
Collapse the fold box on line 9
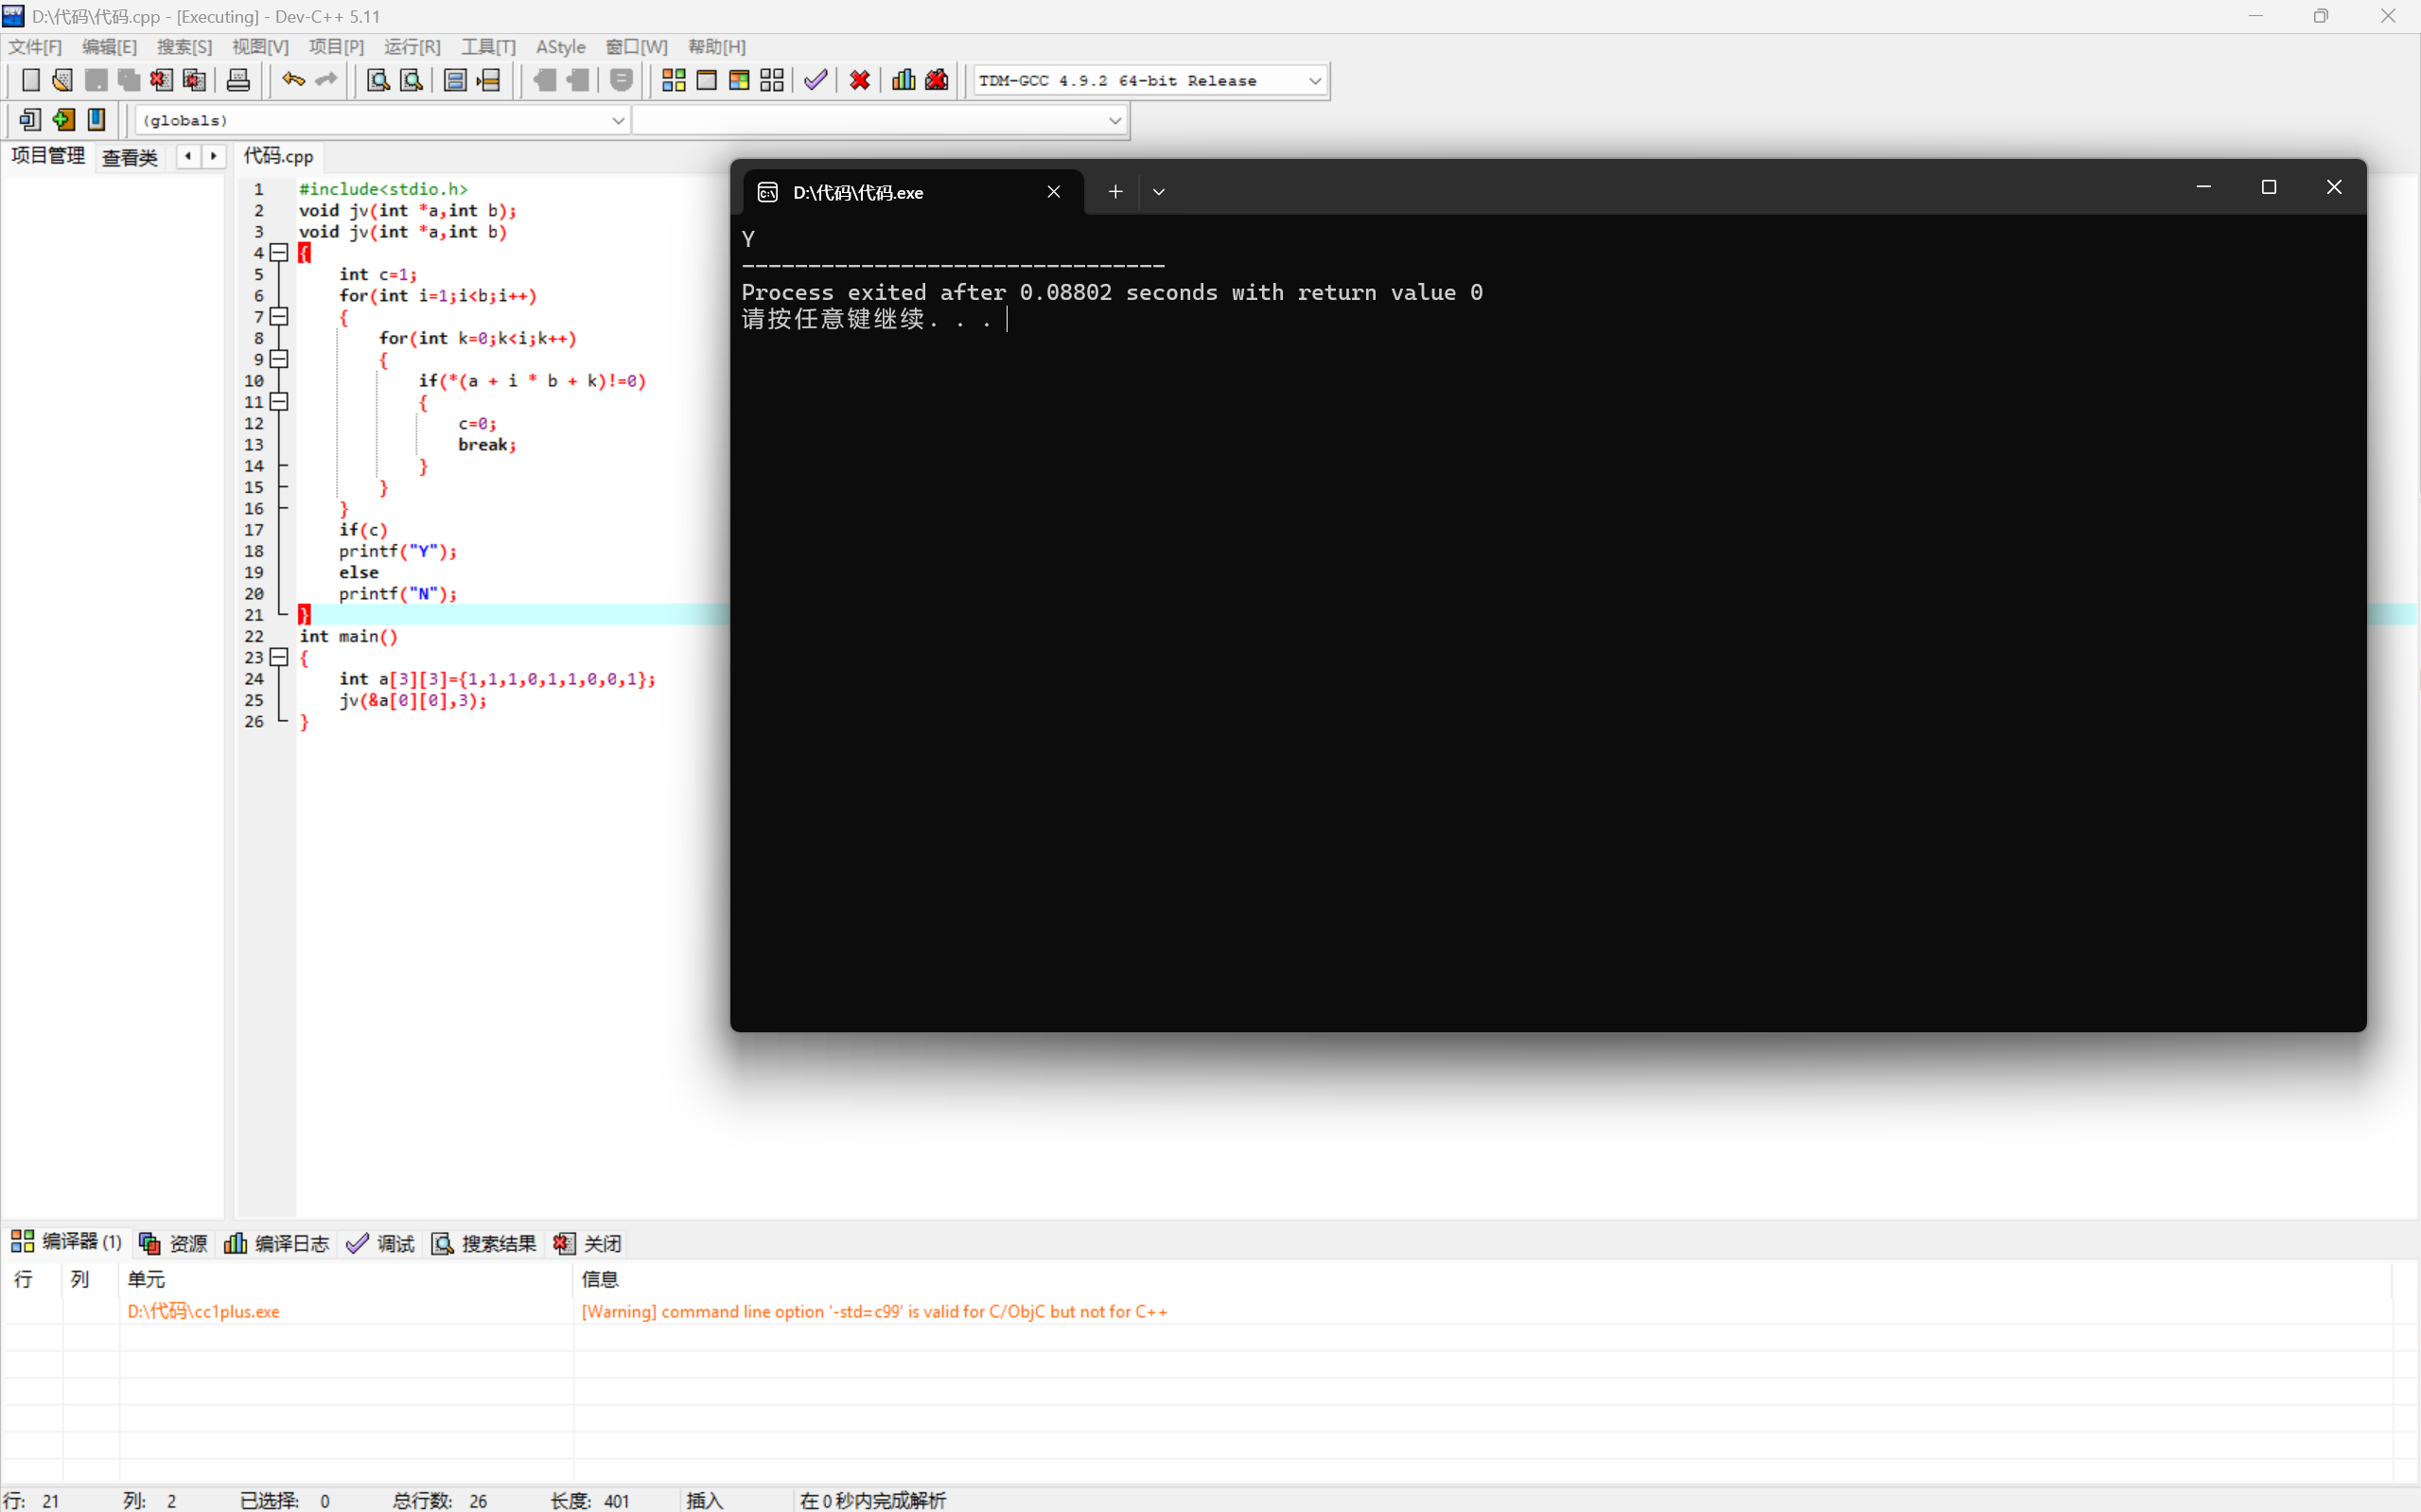pos(280,359)
